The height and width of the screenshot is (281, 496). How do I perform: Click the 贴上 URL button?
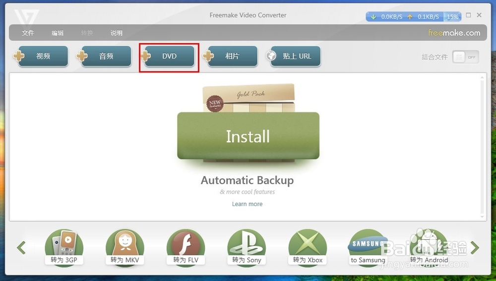[x=294, y=56]
